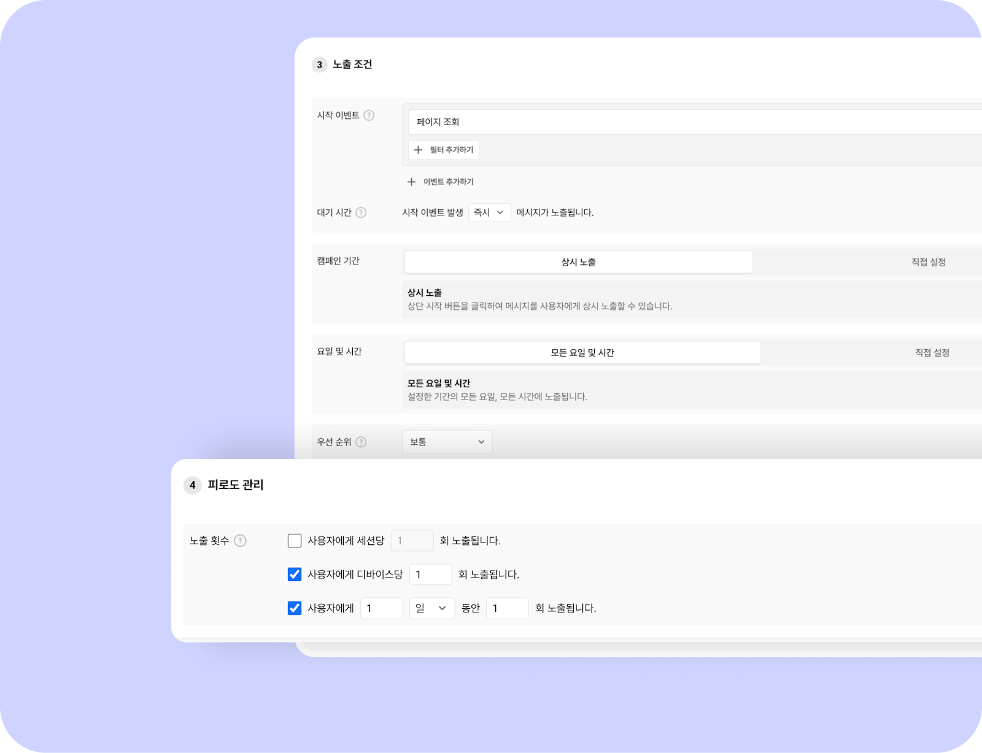The width and height of the screenshot is (982, 753).
Task: Click the 페이지 조회 event field
Action: click(x=695, y=122)
